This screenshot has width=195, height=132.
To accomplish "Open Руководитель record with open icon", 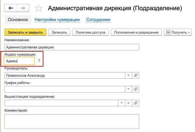I will 136,75.
